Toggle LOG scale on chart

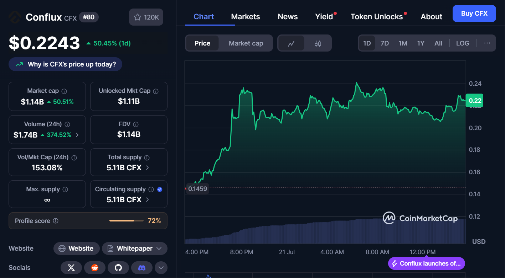463,43
